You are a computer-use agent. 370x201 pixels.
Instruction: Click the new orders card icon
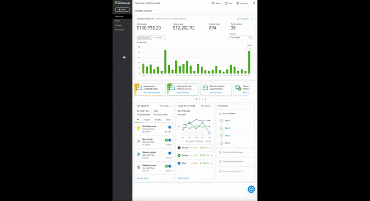point(172,88)
